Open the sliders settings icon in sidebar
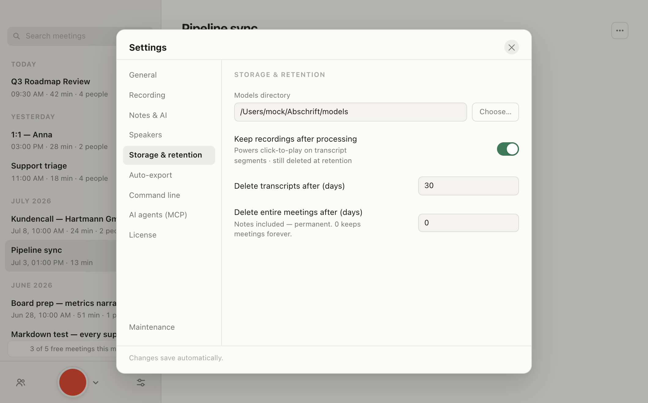 pyautogui.click(x=141, y=383)
